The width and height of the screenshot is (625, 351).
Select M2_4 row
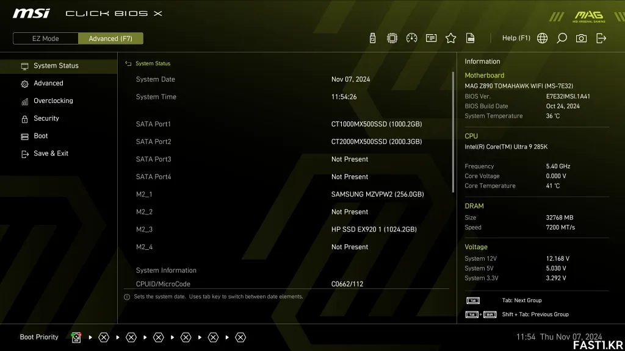286,247
